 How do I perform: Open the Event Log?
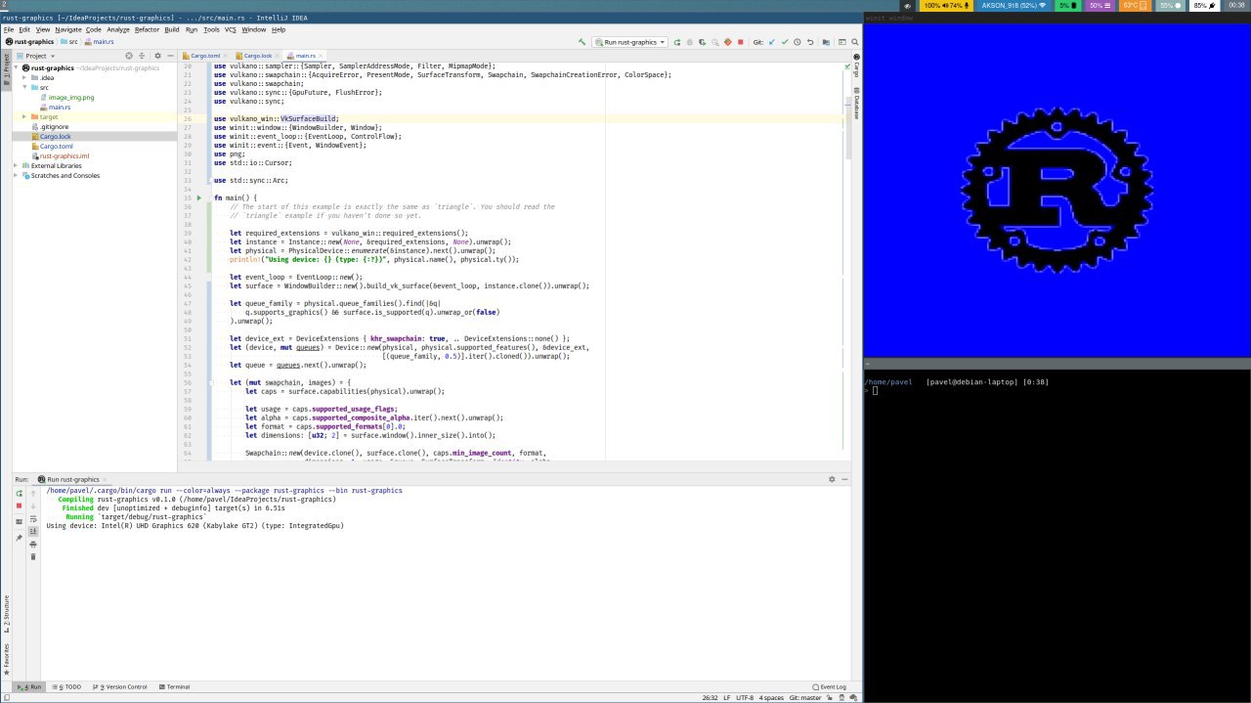tap(829, 687)
